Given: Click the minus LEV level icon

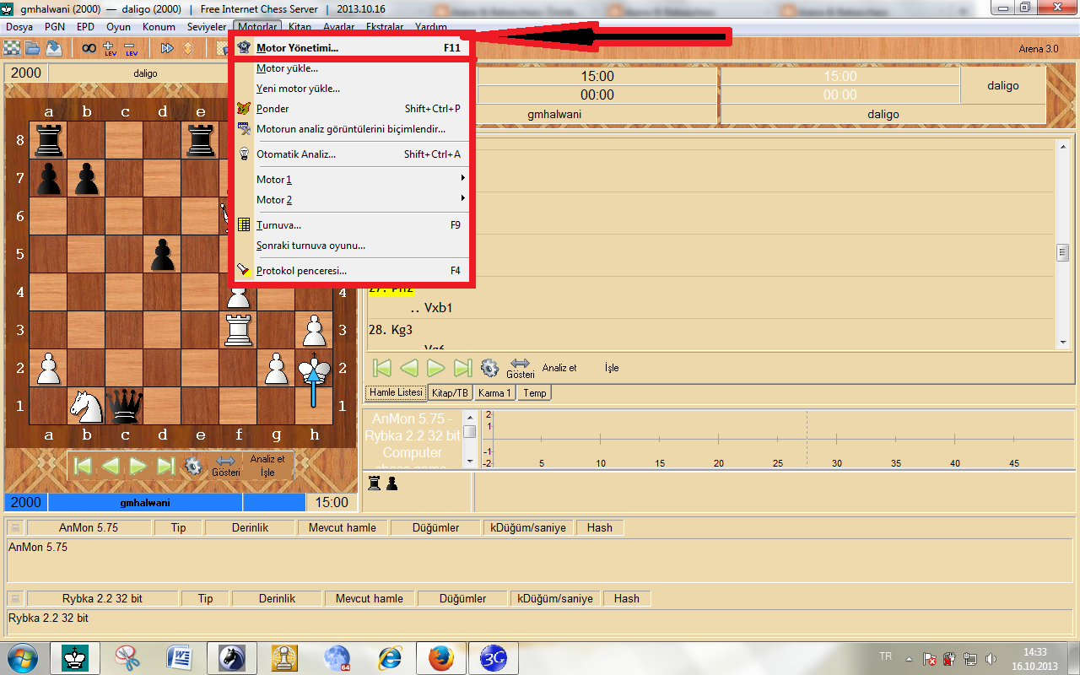Looking at the screenshot, I should coord(131,48).
